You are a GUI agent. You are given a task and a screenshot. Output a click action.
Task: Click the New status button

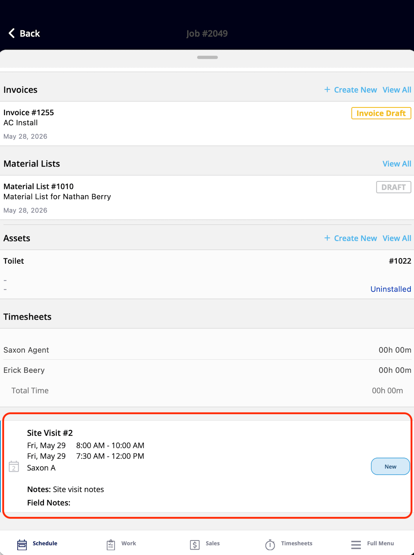coord(390,466)
